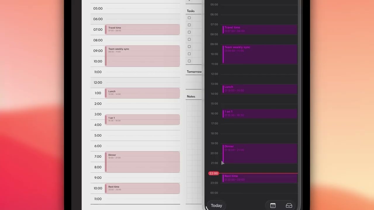
Task: Select the Rest time event
Action: [x=259, y=178]
